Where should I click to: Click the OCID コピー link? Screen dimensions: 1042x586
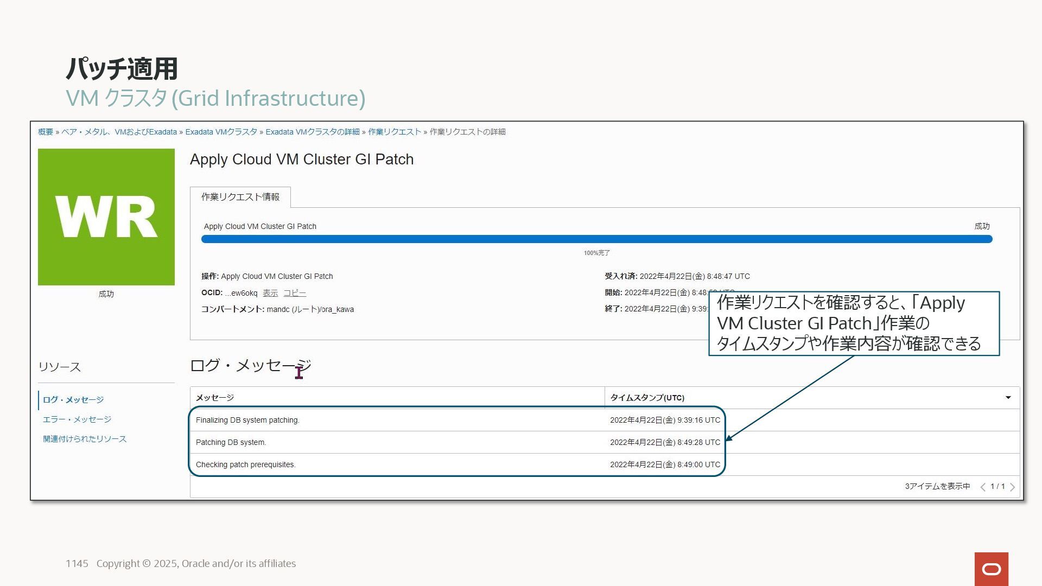(295, 293)
